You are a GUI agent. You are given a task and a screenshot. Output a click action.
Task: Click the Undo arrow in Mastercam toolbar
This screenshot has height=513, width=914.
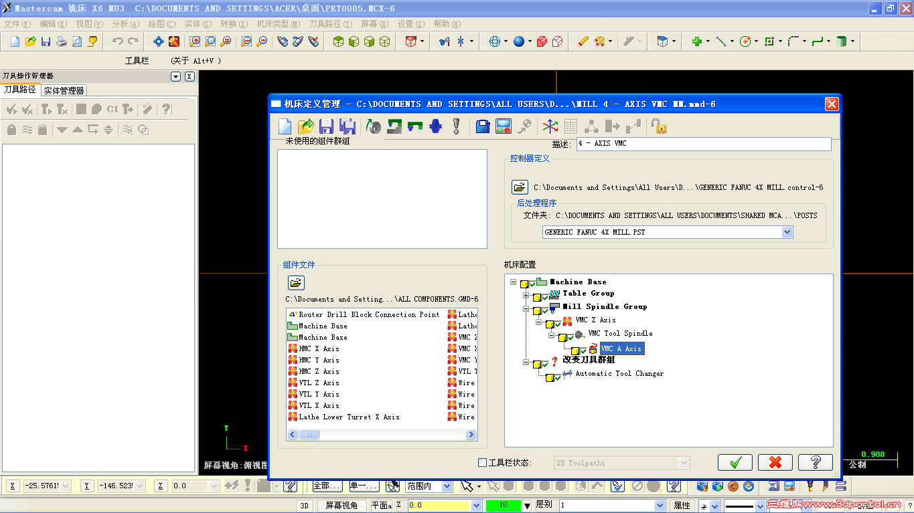[117, 41]
